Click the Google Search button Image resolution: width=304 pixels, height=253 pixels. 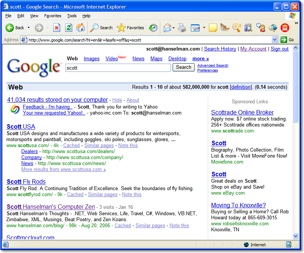click(183, 67)
